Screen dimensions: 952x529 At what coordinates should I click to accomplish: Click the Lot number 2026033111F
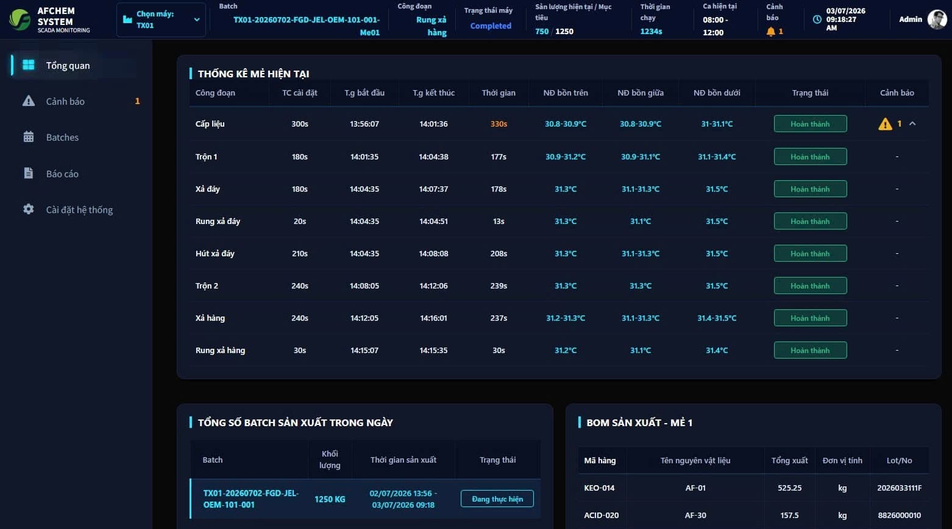899,488
